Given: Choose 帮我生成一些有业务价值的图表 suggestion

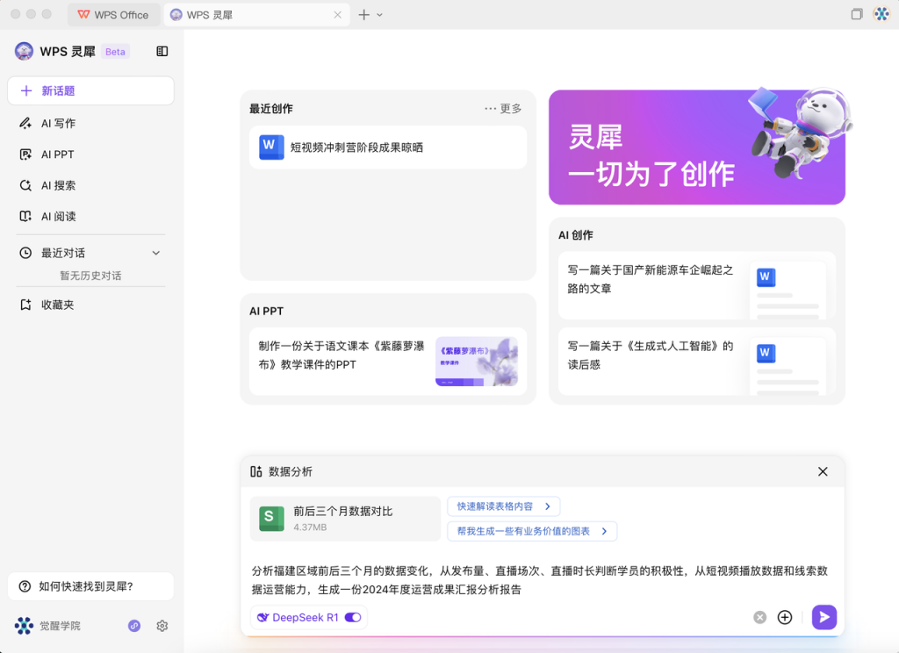Looking at the screenshot, I should point(532,531).
